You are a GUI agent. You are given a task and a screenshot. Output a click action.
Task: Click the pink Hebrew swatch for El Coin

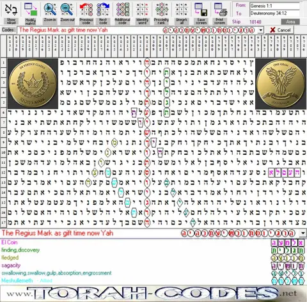point(288,242)
